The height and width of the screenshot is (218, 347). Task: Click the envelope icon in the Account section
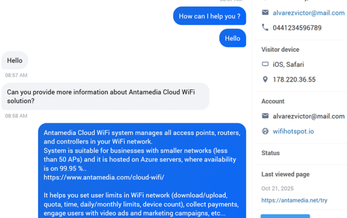265,116
